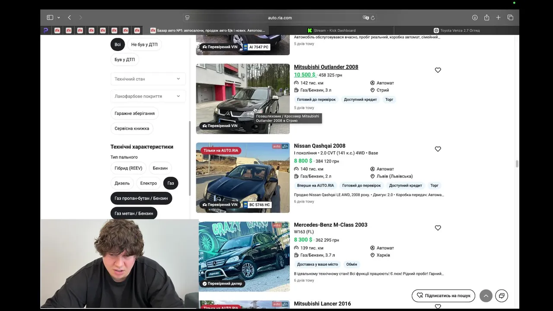This screenshot has height=311, width=553.
Task: Open the sidebar options chevron
Action: (x=59, y=18)
